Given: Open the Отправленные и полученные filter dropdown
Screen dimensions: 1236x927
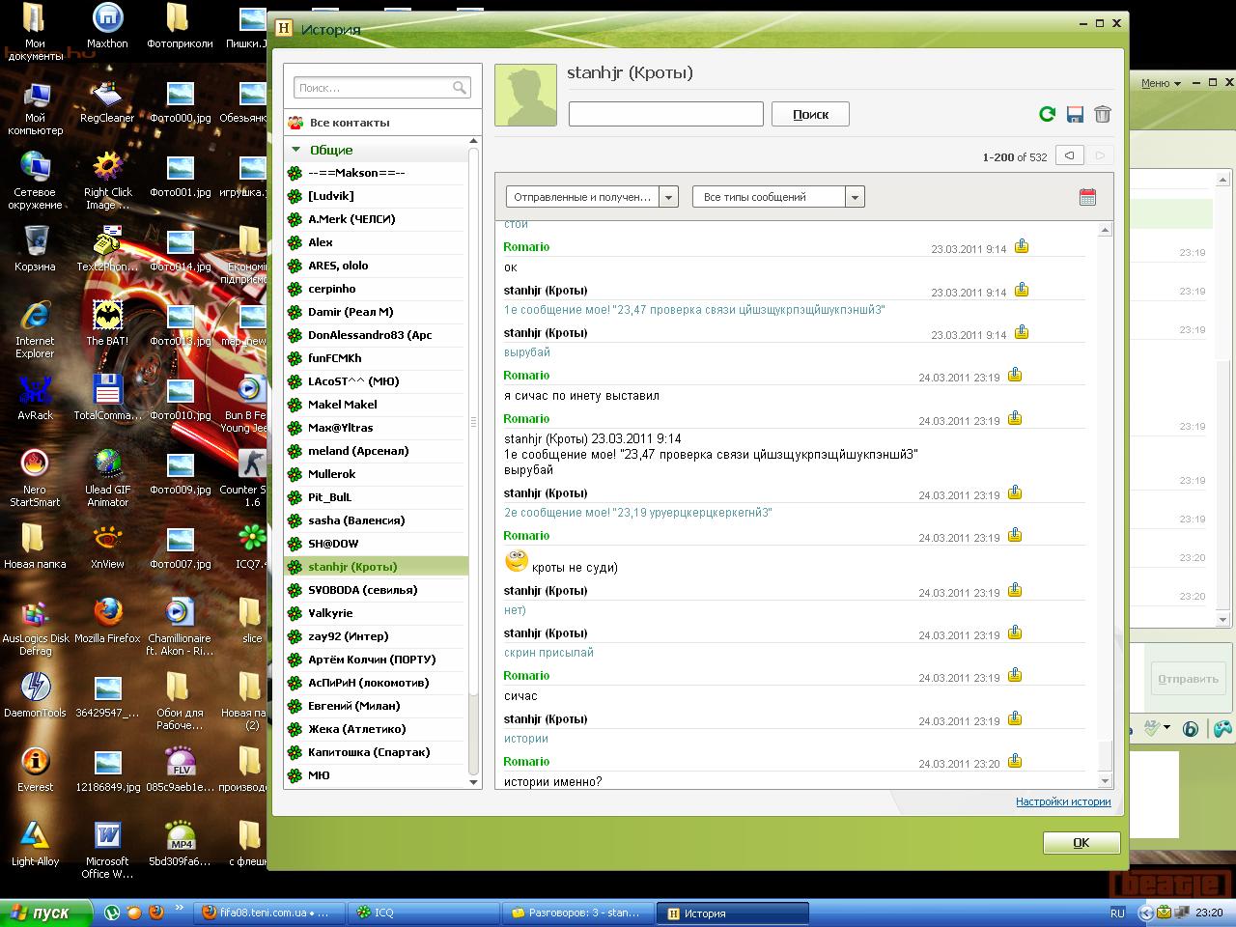Looking at the screenshot, I should pyautogui.click(x=592, y=197).
